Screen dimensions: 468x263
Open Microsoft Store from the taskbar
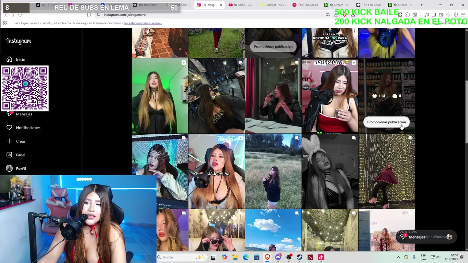pos(257,257)
